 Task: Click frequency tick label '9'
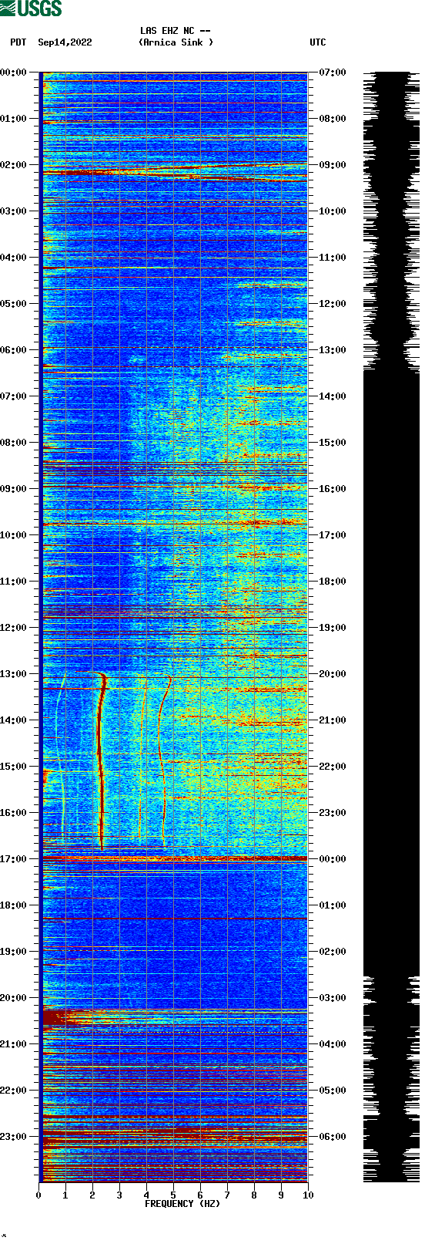click(x=281, y=1195)
